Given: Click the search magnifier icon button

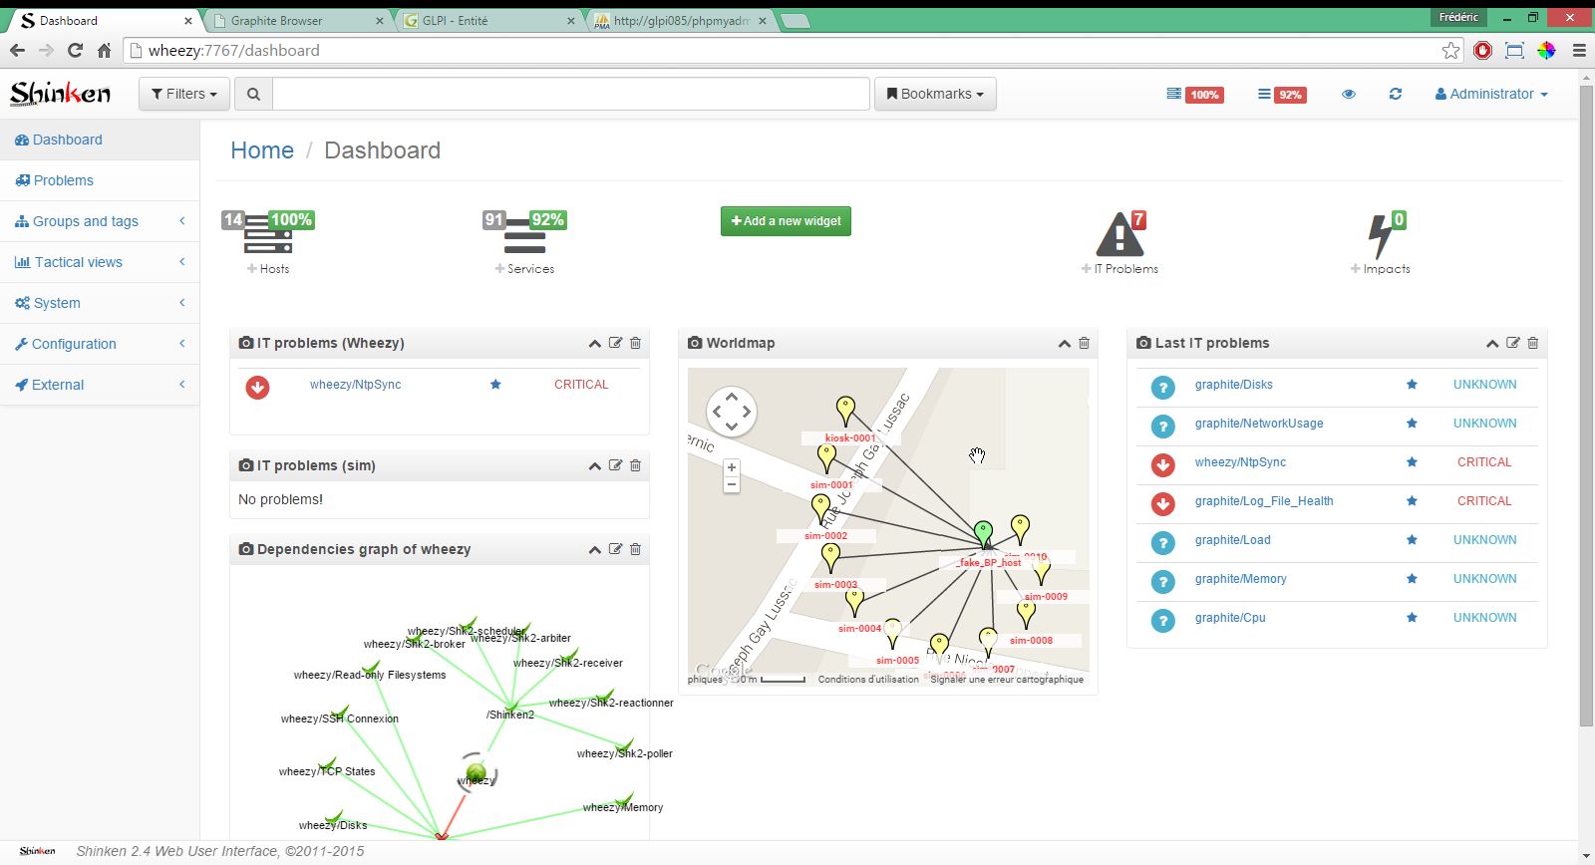Looking at the screenshot, I should point(253,94).
